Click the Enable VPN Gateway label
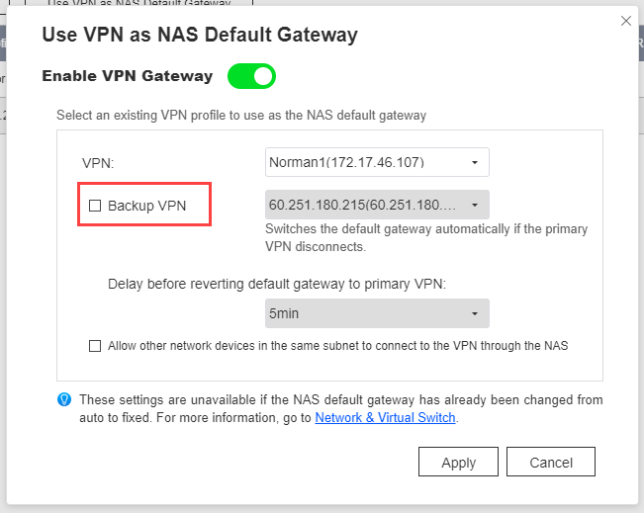644x513 pixels. tap(128, 76)
